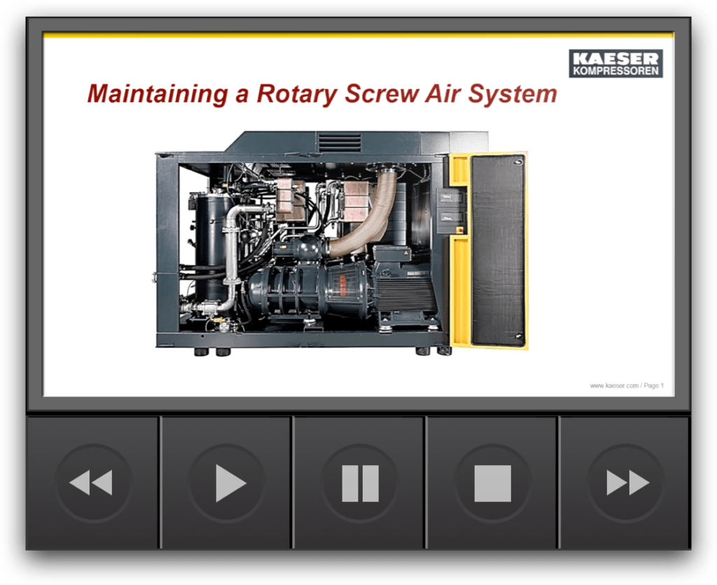Select the slide title Maintaining a Rotary Screw Air System

[321, 92]
